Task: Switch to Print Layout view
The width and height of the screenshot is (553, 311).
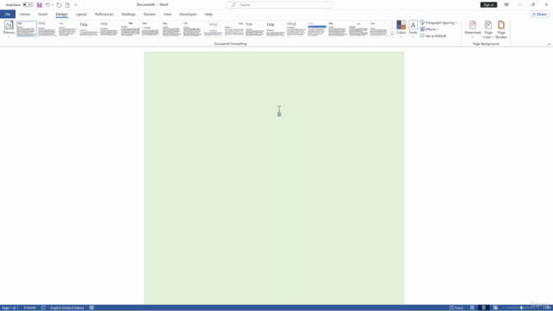Action: [x=484, y=308]
